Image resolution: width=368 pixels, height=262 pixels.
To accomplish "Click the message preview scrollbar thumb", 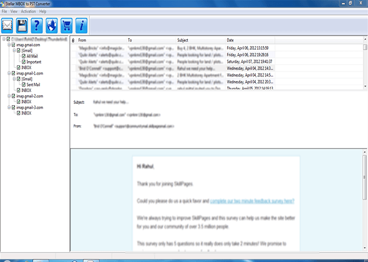I will (364, 177).
